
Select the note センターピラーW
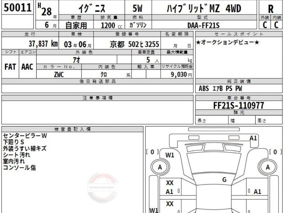[x=25, y=136]
